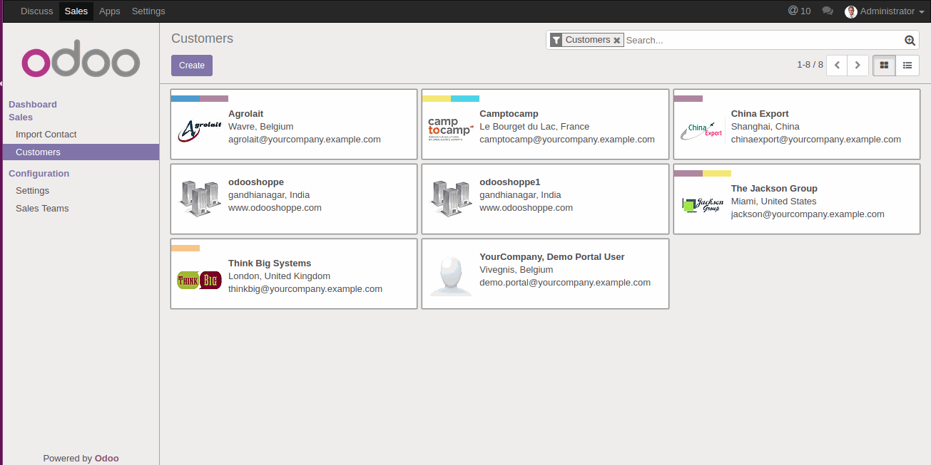Click camptocamp@yourcompany.example.com email
The height and width of the screenshot is (465, 931).
tap(567, 140)
